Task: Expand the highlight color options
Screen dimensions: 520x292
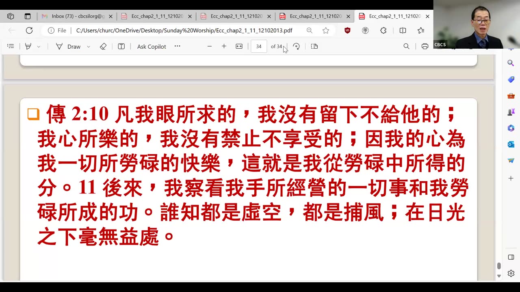Action: pyautogui.click(x=39, y=47)
